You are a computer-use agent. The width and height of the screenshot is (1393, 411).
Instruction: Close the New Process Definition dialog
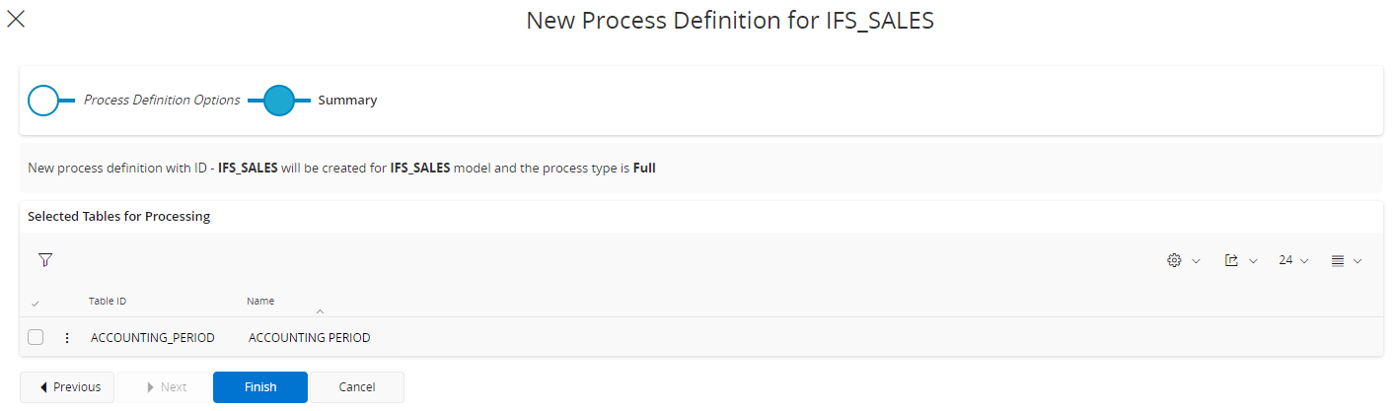pos(16,19)
